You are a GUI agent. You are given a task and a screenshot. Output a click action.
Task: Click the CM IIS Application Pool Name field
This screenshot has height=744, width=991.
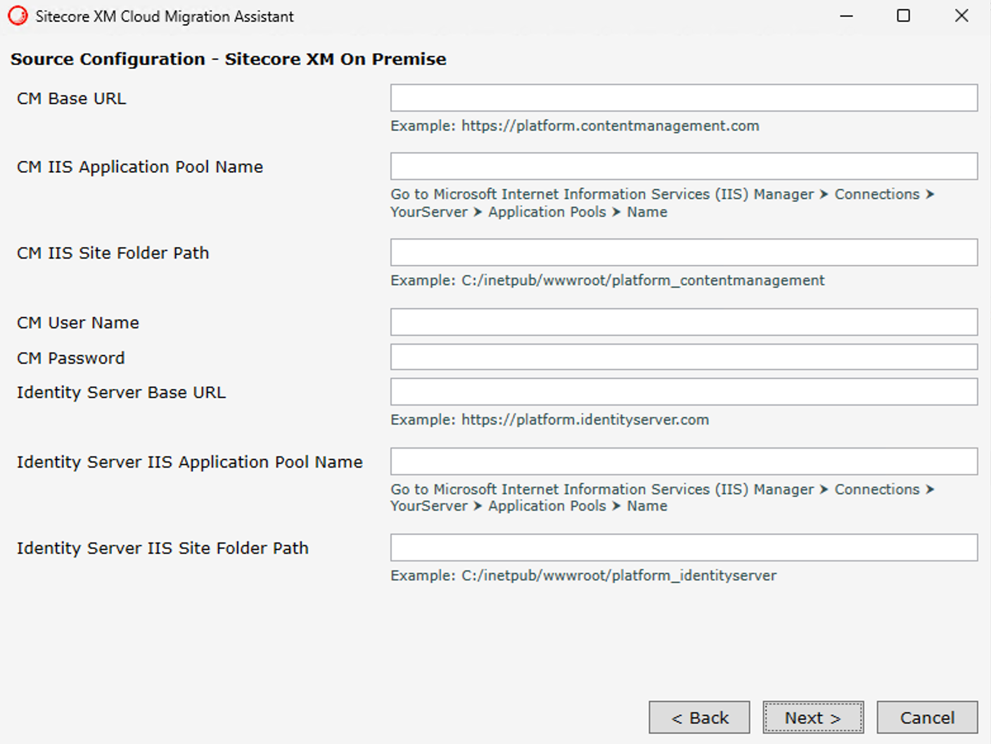684,166
